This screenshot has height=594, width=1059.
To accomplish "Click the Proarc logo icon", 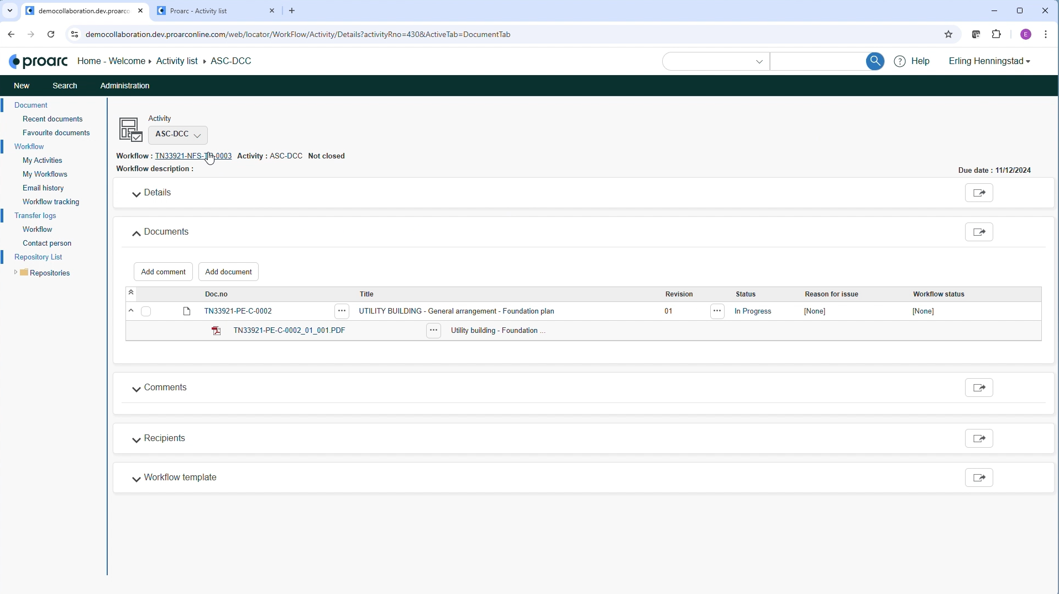I will (x=37, y=61).
